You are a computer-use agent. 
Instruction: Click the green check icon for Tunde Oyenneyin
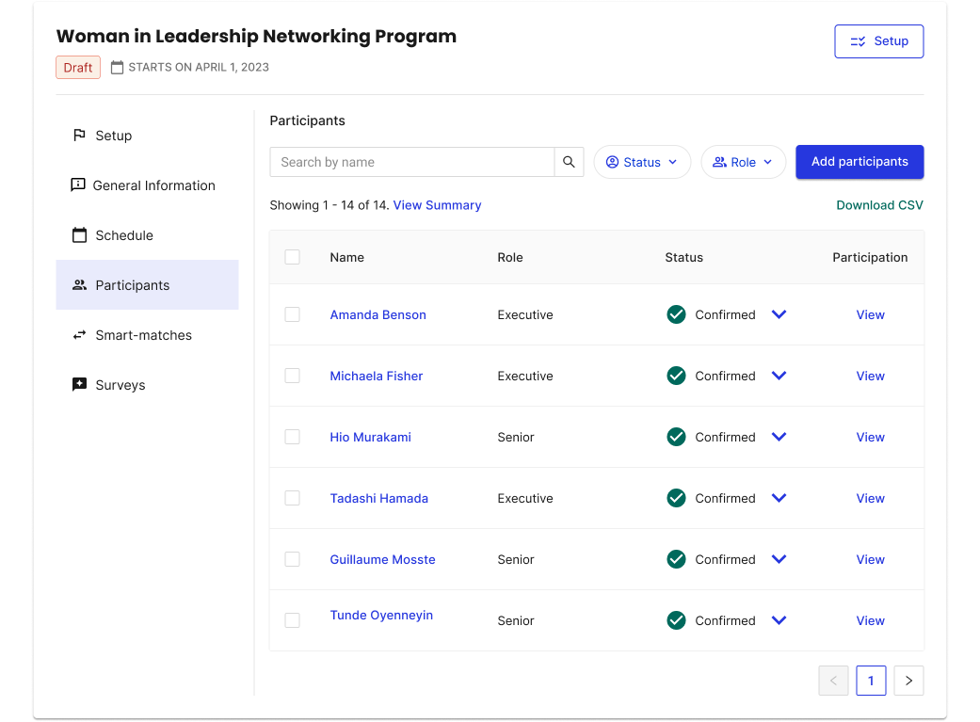click(676, 620)
